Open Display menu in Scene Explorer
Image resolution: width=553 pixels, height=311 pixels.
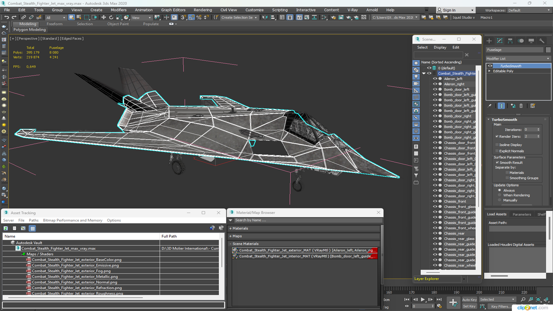point(440,47)
